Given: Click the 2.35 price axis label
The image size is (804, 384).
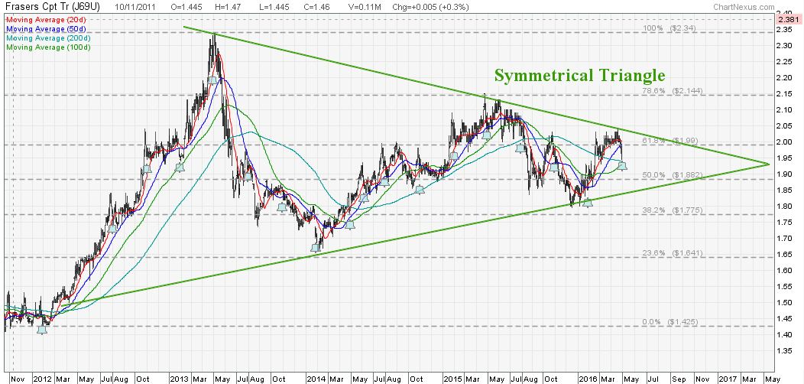Looking at the screenshot, I should [786, 29].
